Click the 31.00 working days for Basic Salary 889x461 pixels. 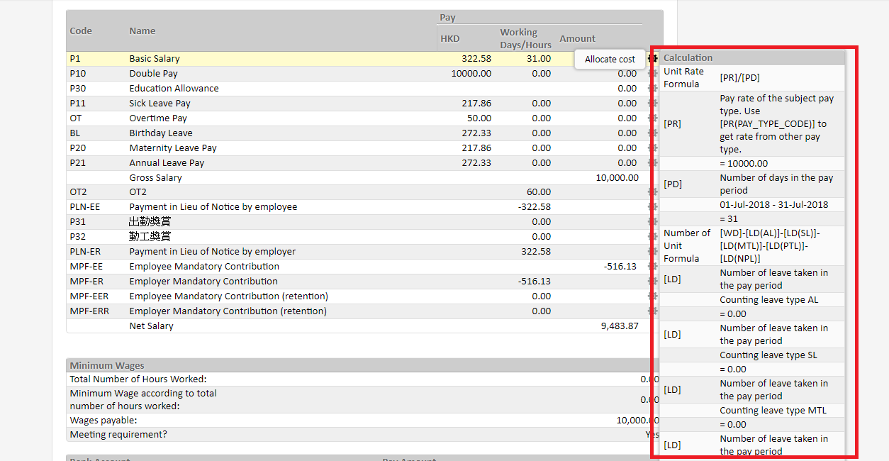539,59
